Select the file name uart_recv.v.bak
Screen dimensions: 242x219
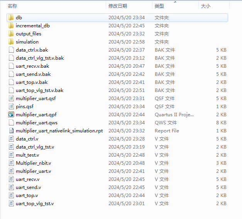tap(32, 66)
